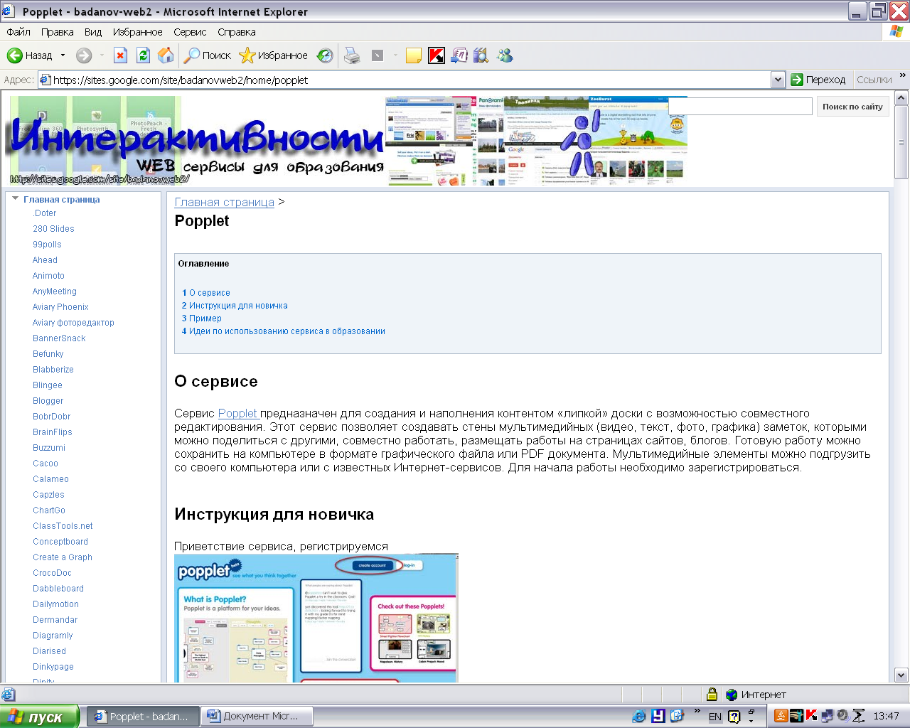Click the Forward arrow button
Viewport: 910px width, 728px height.
84,55
